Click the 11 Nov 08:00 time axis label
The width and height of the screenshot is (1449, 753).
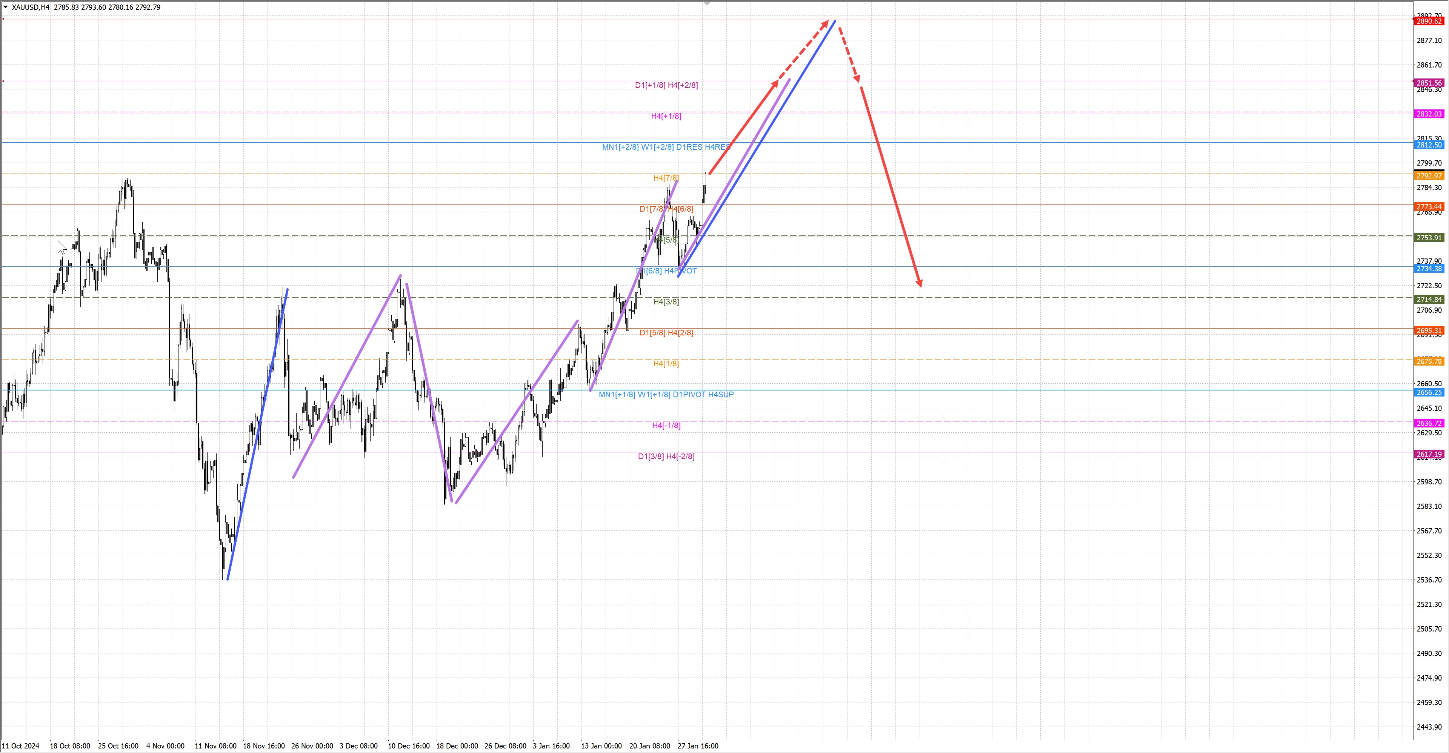pyautogui.click(x=215, y=746)
